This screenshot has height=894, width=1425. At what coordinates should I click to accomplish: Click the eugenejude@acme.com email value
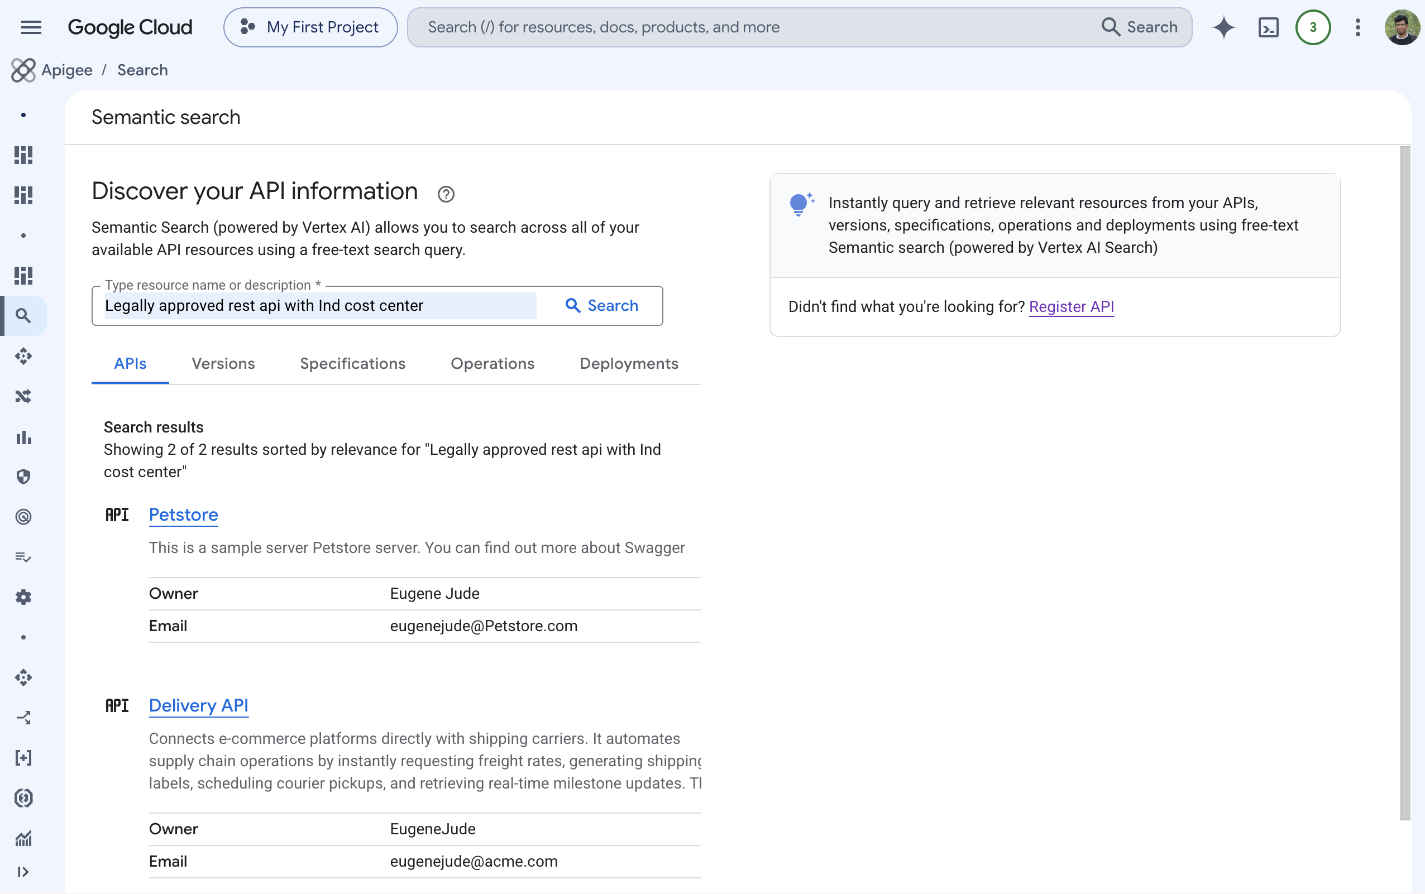tap(473, 862)
